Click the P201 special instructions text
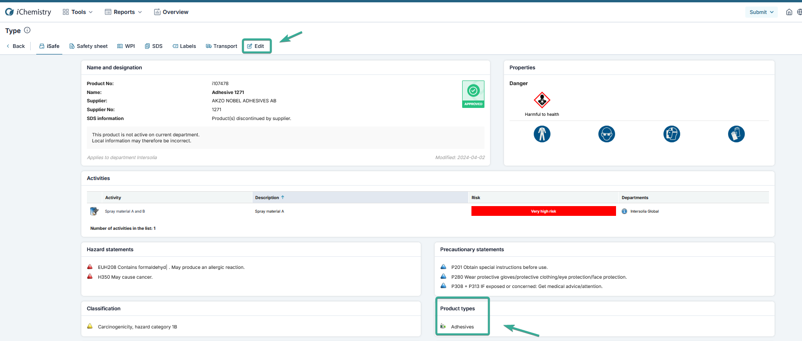802x341 pixels. (499, 267)
